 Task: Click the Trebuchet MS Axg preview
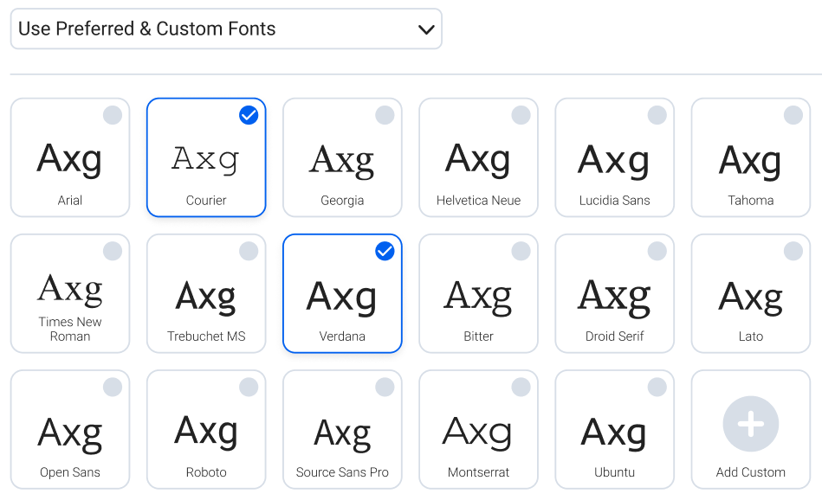(x=205, y=298)
